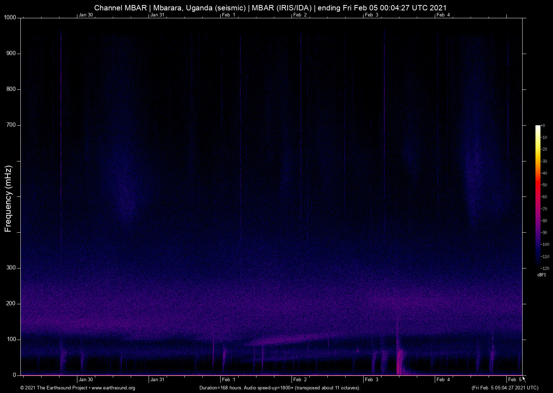Click the Feb 4 label on the top axis
Image resolution: width=553 pixels, height=393 pixels.
click(x=443, y=15)
